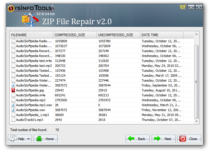Click date Friday, September 03
The height and width of the screenshot is (151, 209).
pyautogui.click(x=161, y=85)
